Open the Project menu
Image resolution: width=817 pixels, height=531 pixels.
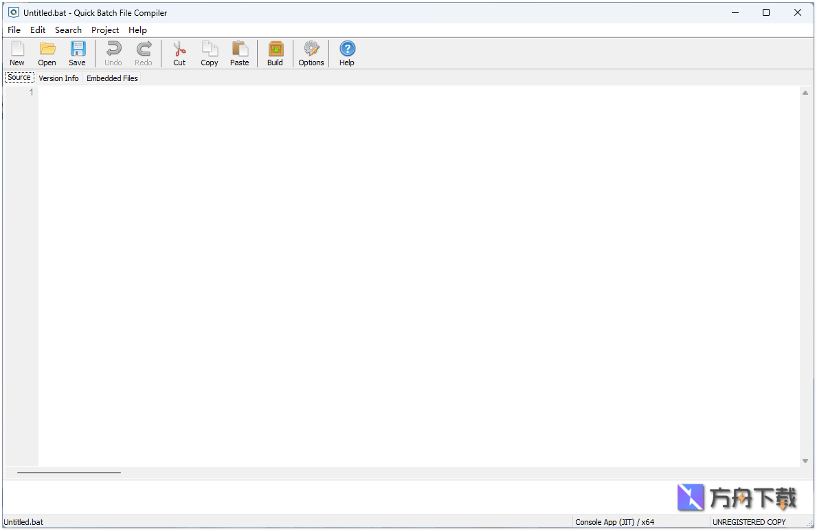(104, 30)
